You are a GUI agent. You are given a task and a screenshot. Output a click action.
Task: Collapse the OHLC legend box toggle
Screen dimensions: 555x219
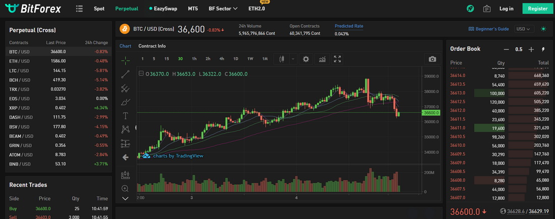[141, 74]
